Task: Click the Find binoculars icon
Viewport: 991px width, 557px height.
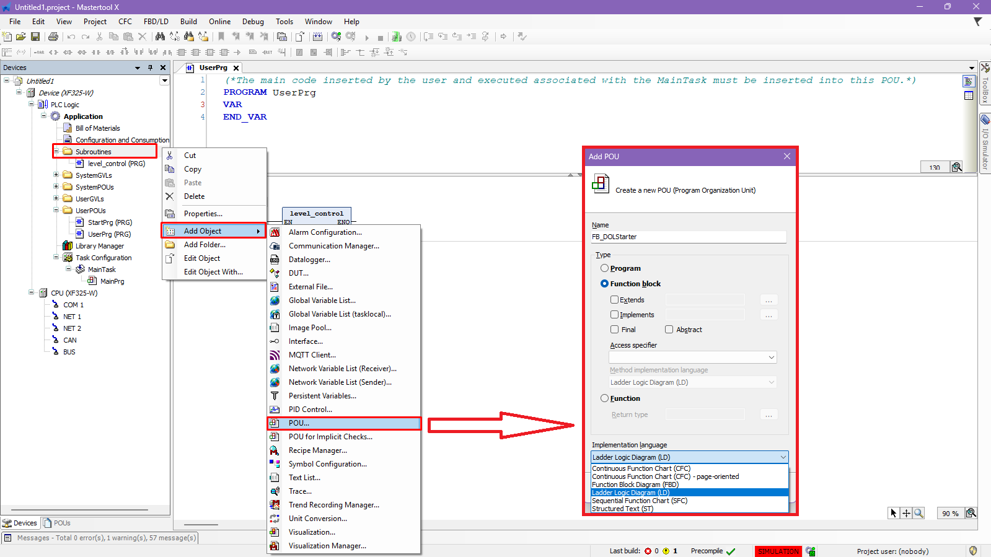Action: (160, 37)
